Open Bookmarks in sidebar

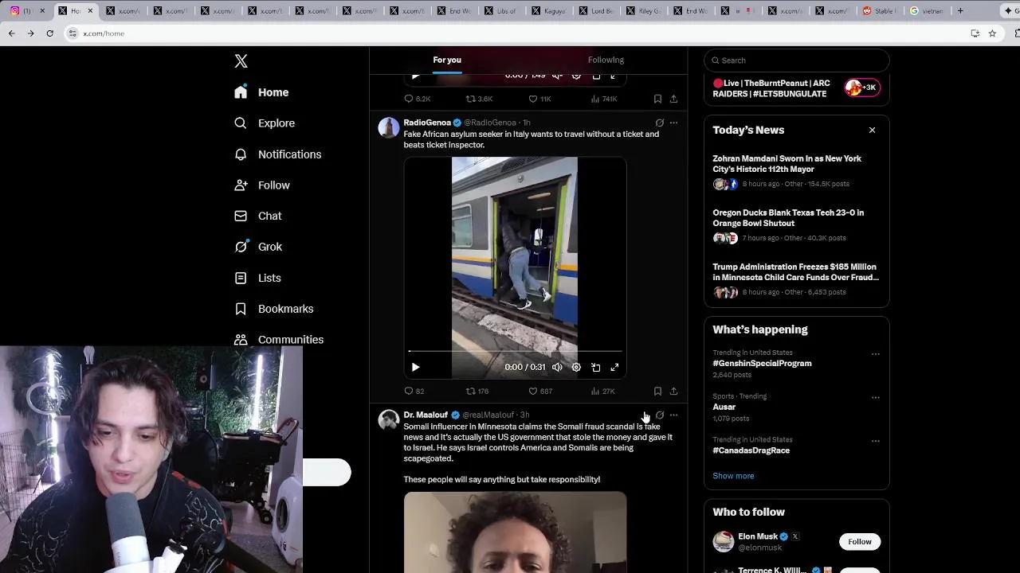pos(274,309)
